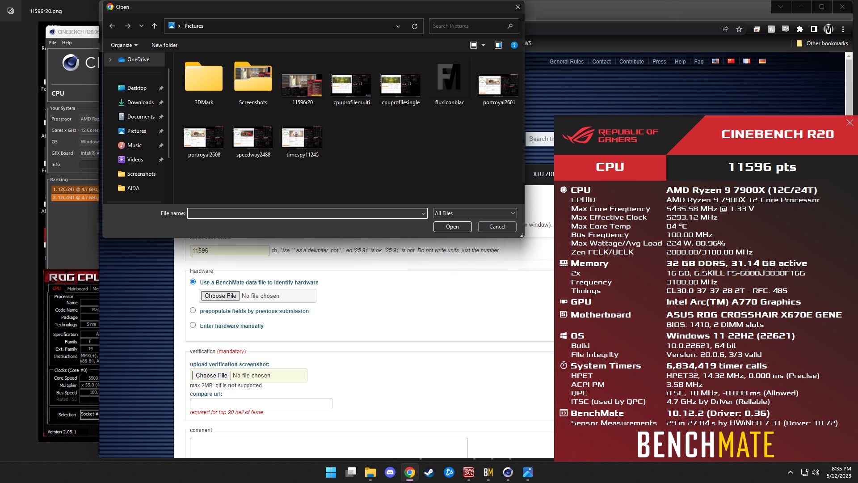Screen dimensions: 858x483
Task: Select the timespy11245 image file
Action: tap(302, 142)
